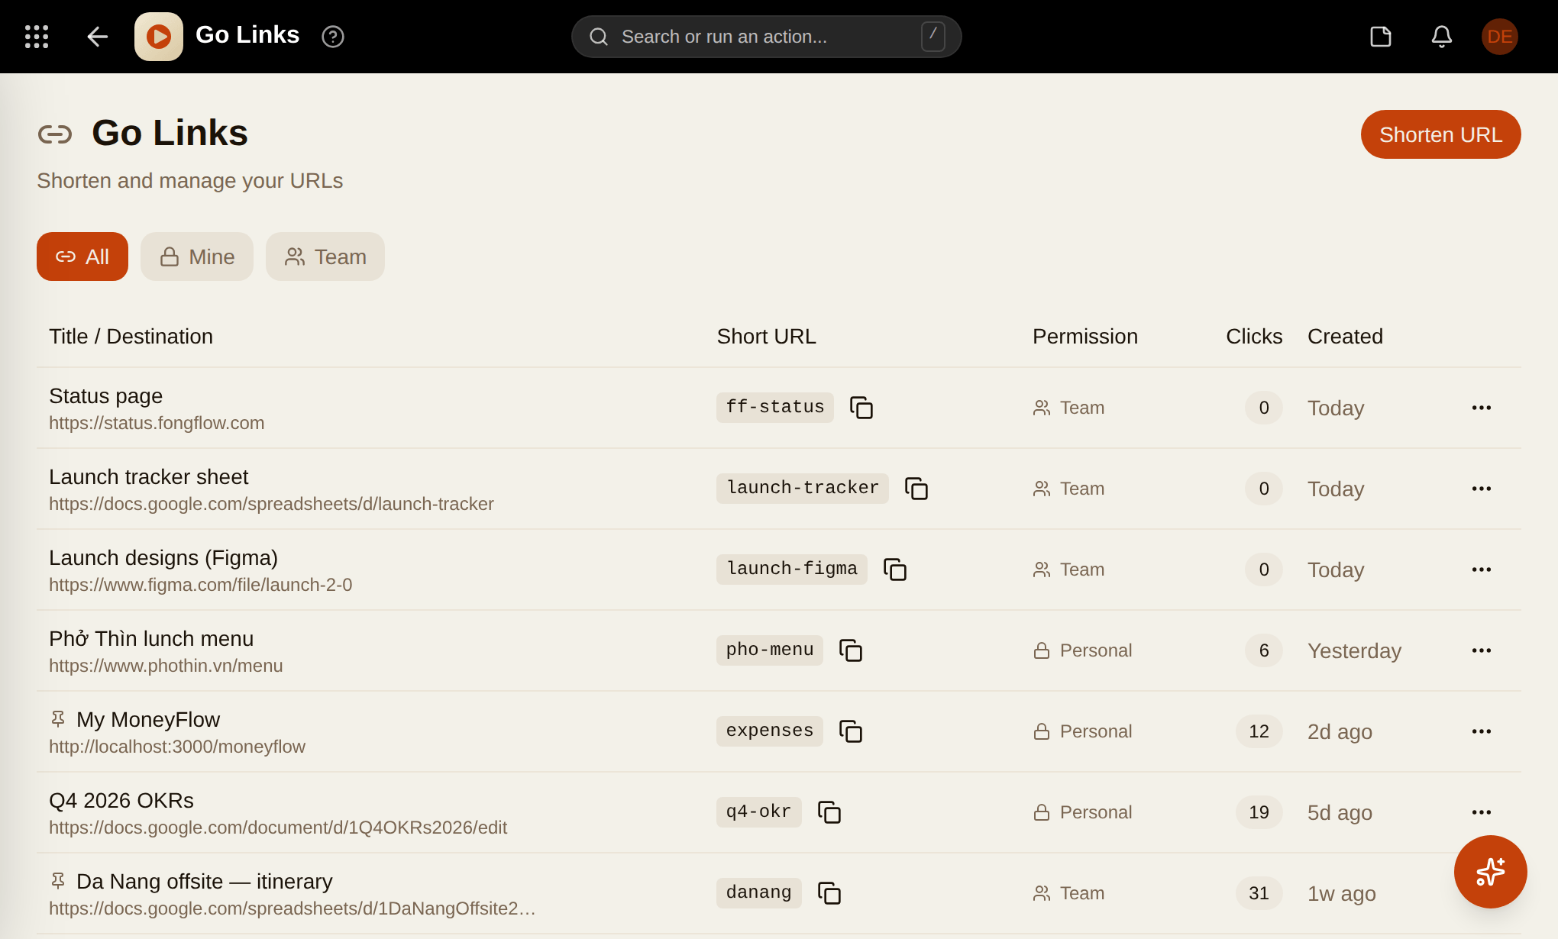Open the localhost moneyflow destination link

[x=177, y=747]
